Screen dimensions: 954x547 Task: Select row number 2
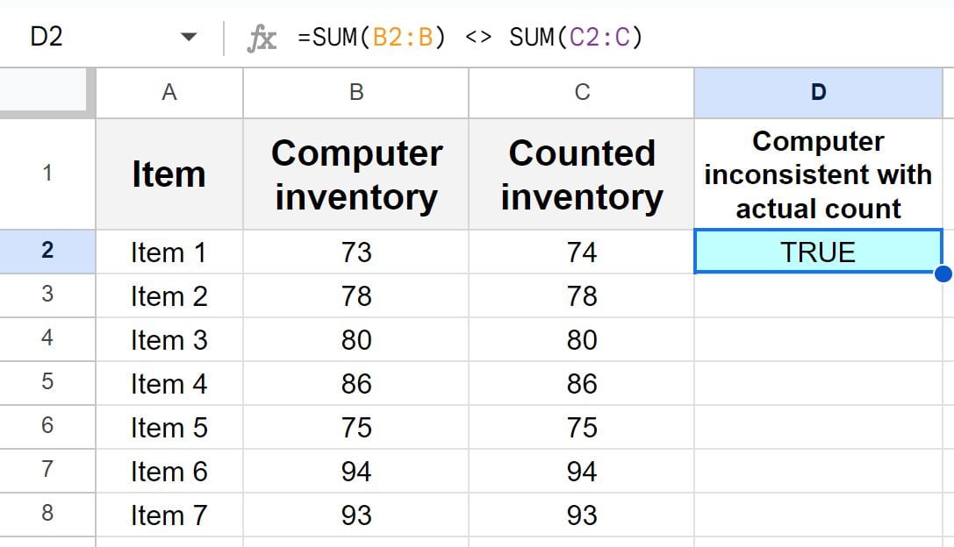pos(48,252)
